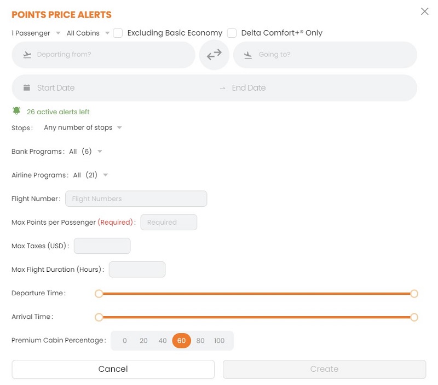Expand the All Cabins dropdown

(88, 33)
